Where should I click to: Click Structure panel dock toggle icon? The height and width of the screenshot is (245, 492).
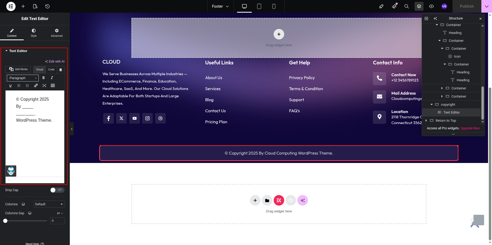(426, 18)
